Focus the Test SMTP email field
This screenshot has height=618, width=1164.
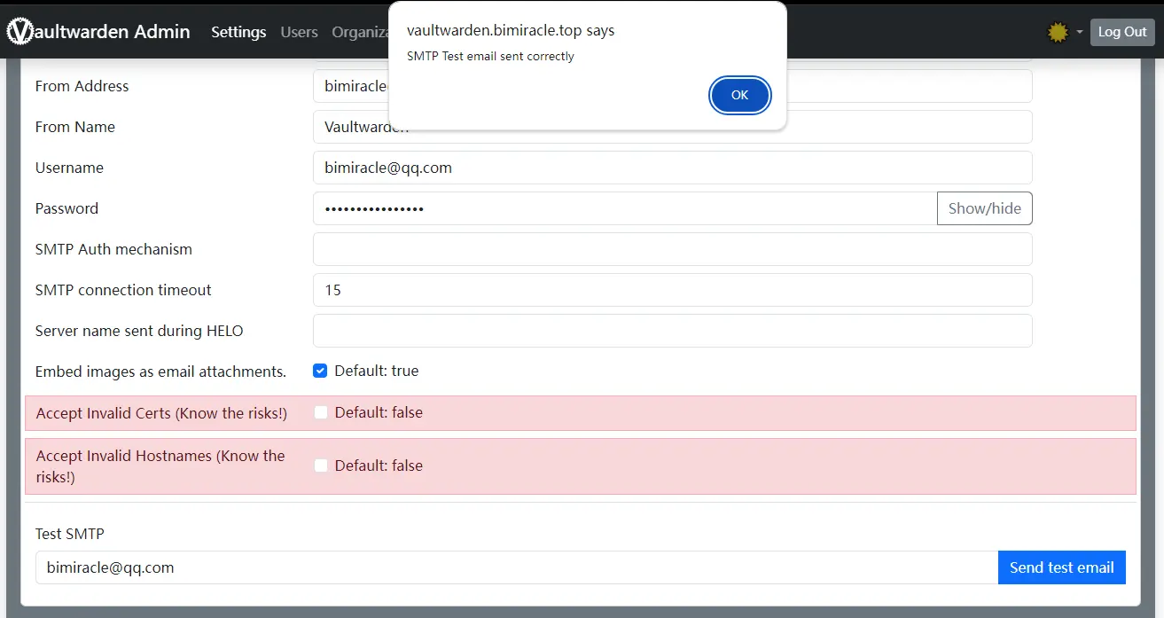(x=517, y=567)
